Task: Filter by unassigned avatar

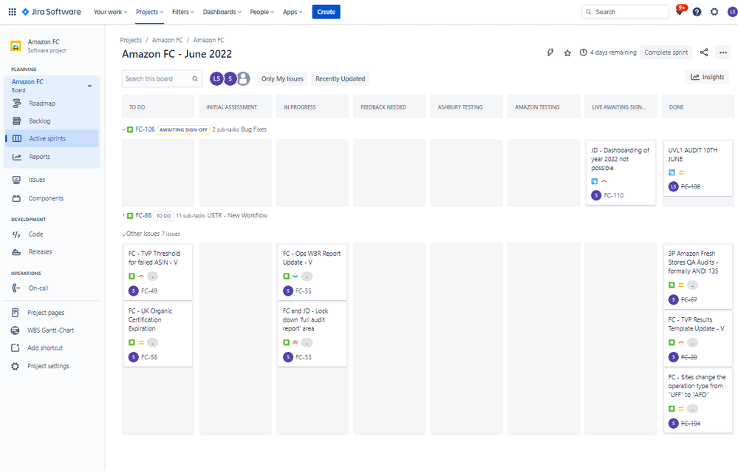Action: coord(243,78)
